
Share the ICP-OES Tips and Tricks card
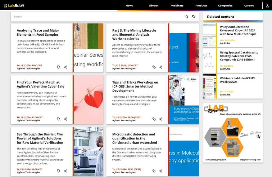pos(161,119)
